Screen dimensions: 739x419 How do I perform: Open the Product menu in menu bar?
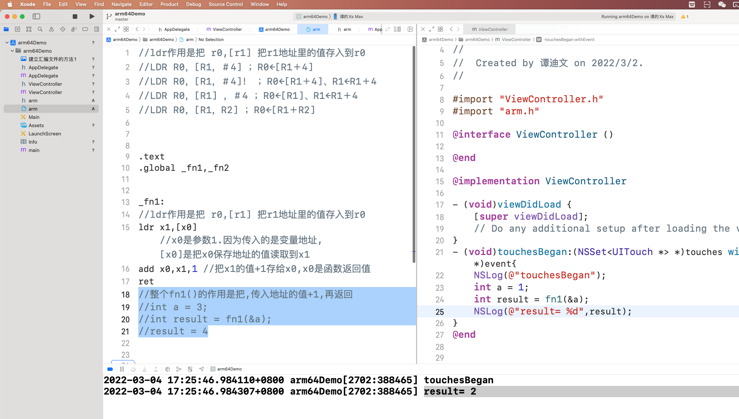[x=169, y=4]
